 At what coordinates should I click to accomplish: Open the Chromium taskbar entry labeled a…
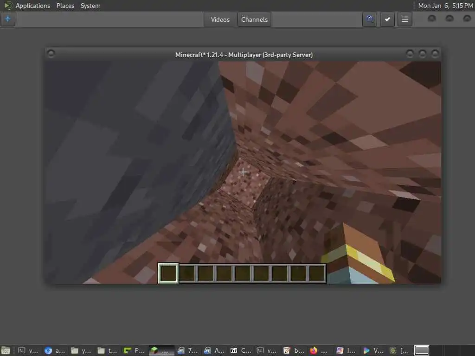tap(55, 350)
